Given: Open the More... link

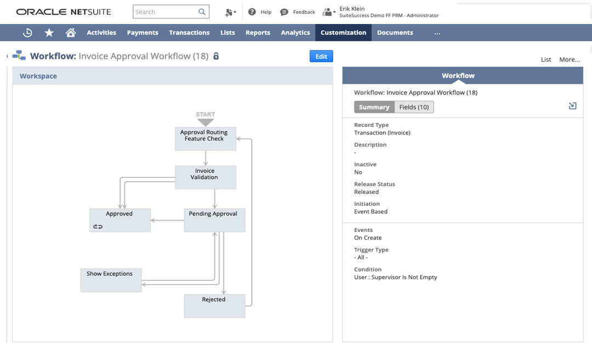Looking at the screenshot, I should coord(570,60).
